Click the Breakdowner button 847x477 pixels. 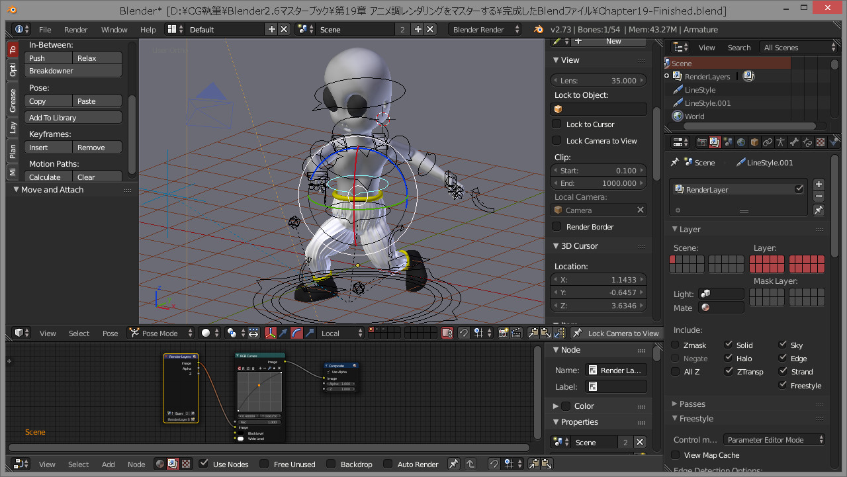pos(73,71)
